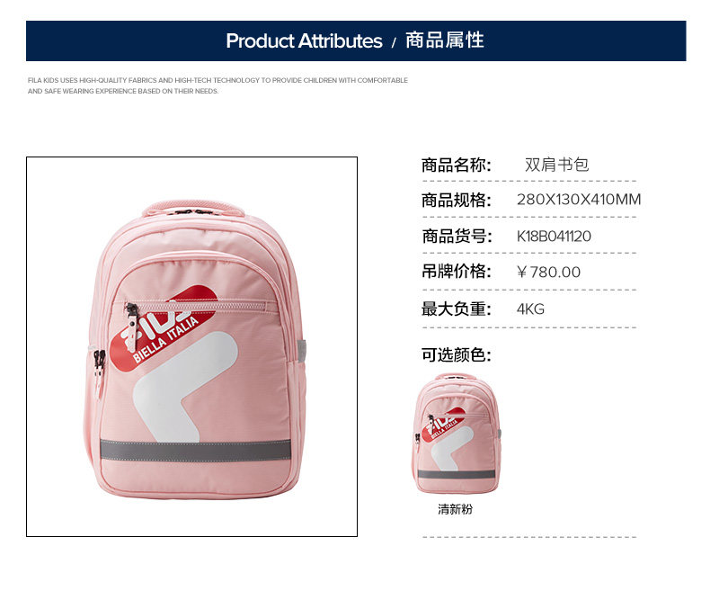
Task: Click the tag price ￥780.00
Action: point(548,272)
